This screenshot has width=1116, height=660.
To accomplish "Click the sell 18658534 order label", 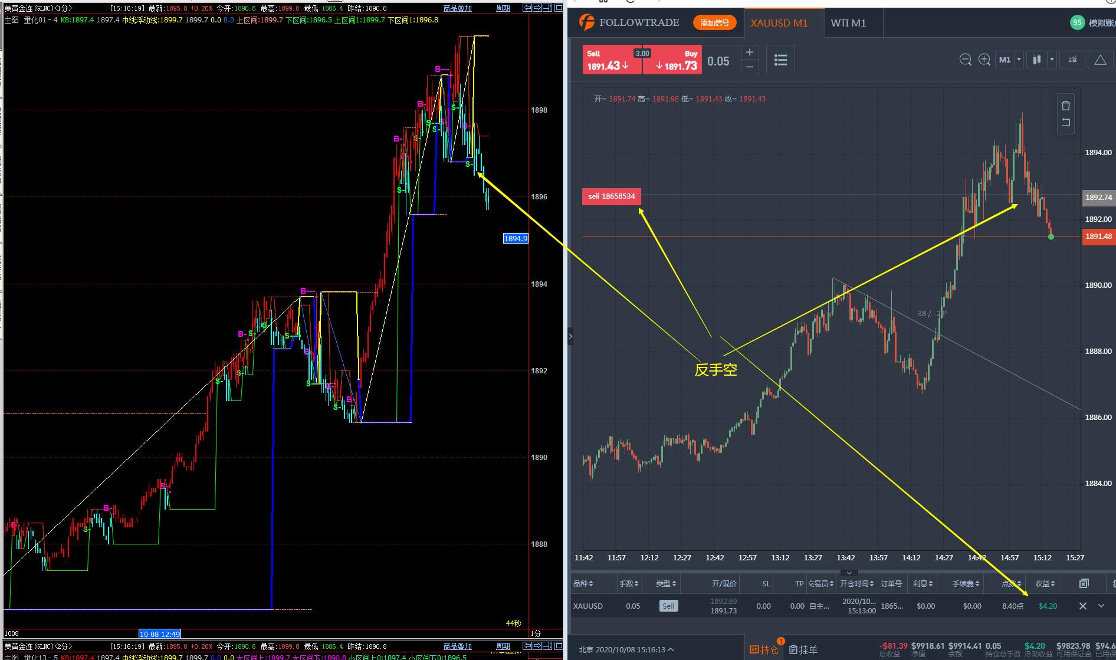I will coord(611,196).
